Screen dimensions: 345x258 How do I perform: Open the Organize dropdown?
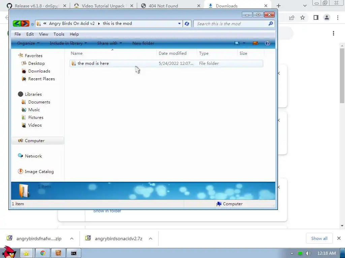(28, 43)
